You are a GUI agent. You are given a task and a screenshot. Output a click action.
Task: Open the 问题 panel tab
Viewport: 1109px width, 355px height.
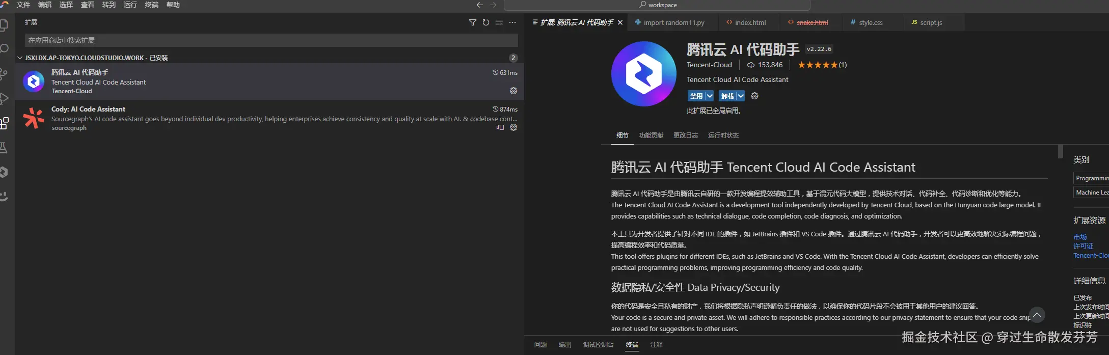tap(540, 345)
